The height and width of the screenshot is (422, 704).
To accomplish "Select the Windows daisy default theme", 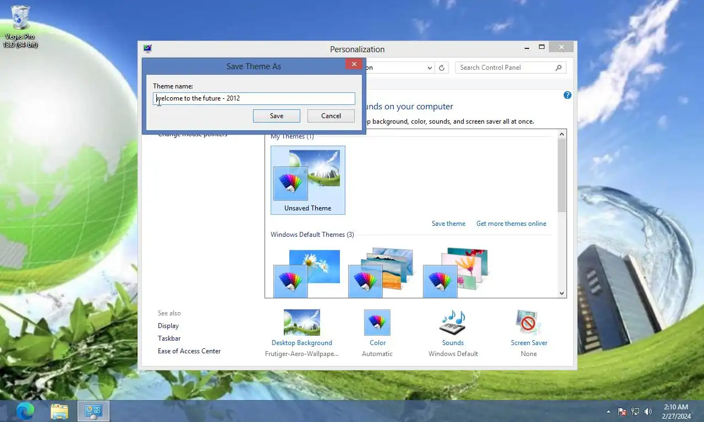I will click(x=307, y=273).
